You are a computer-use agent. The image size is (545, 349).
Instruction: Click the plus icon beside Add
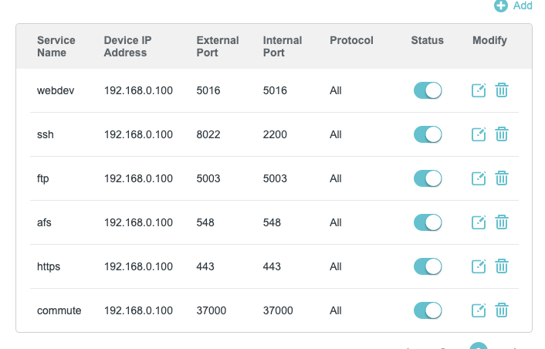501,5
